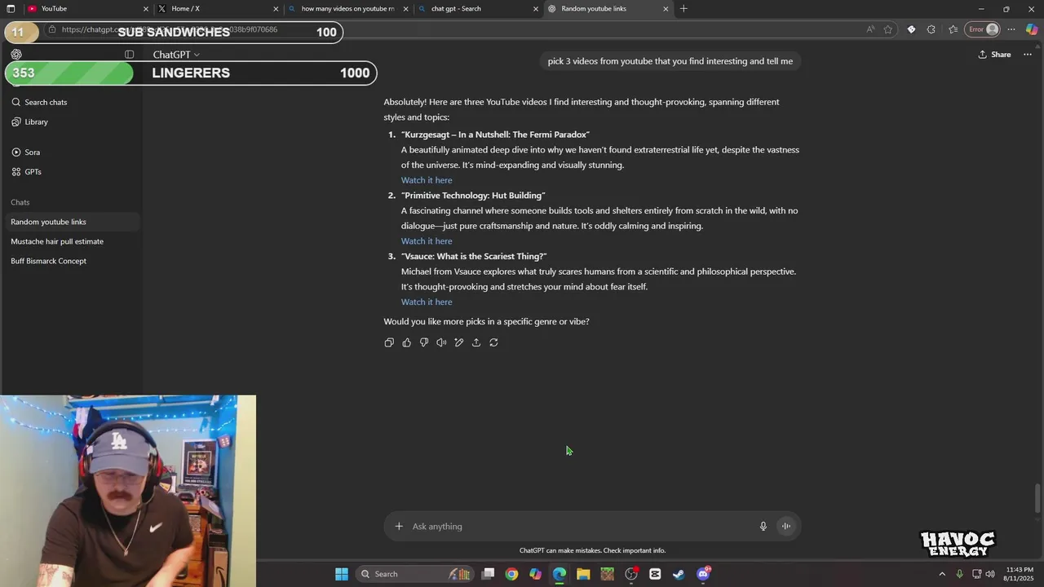Open File Explorer from the taskbar
1044x587 pixels.
[583, 574]
